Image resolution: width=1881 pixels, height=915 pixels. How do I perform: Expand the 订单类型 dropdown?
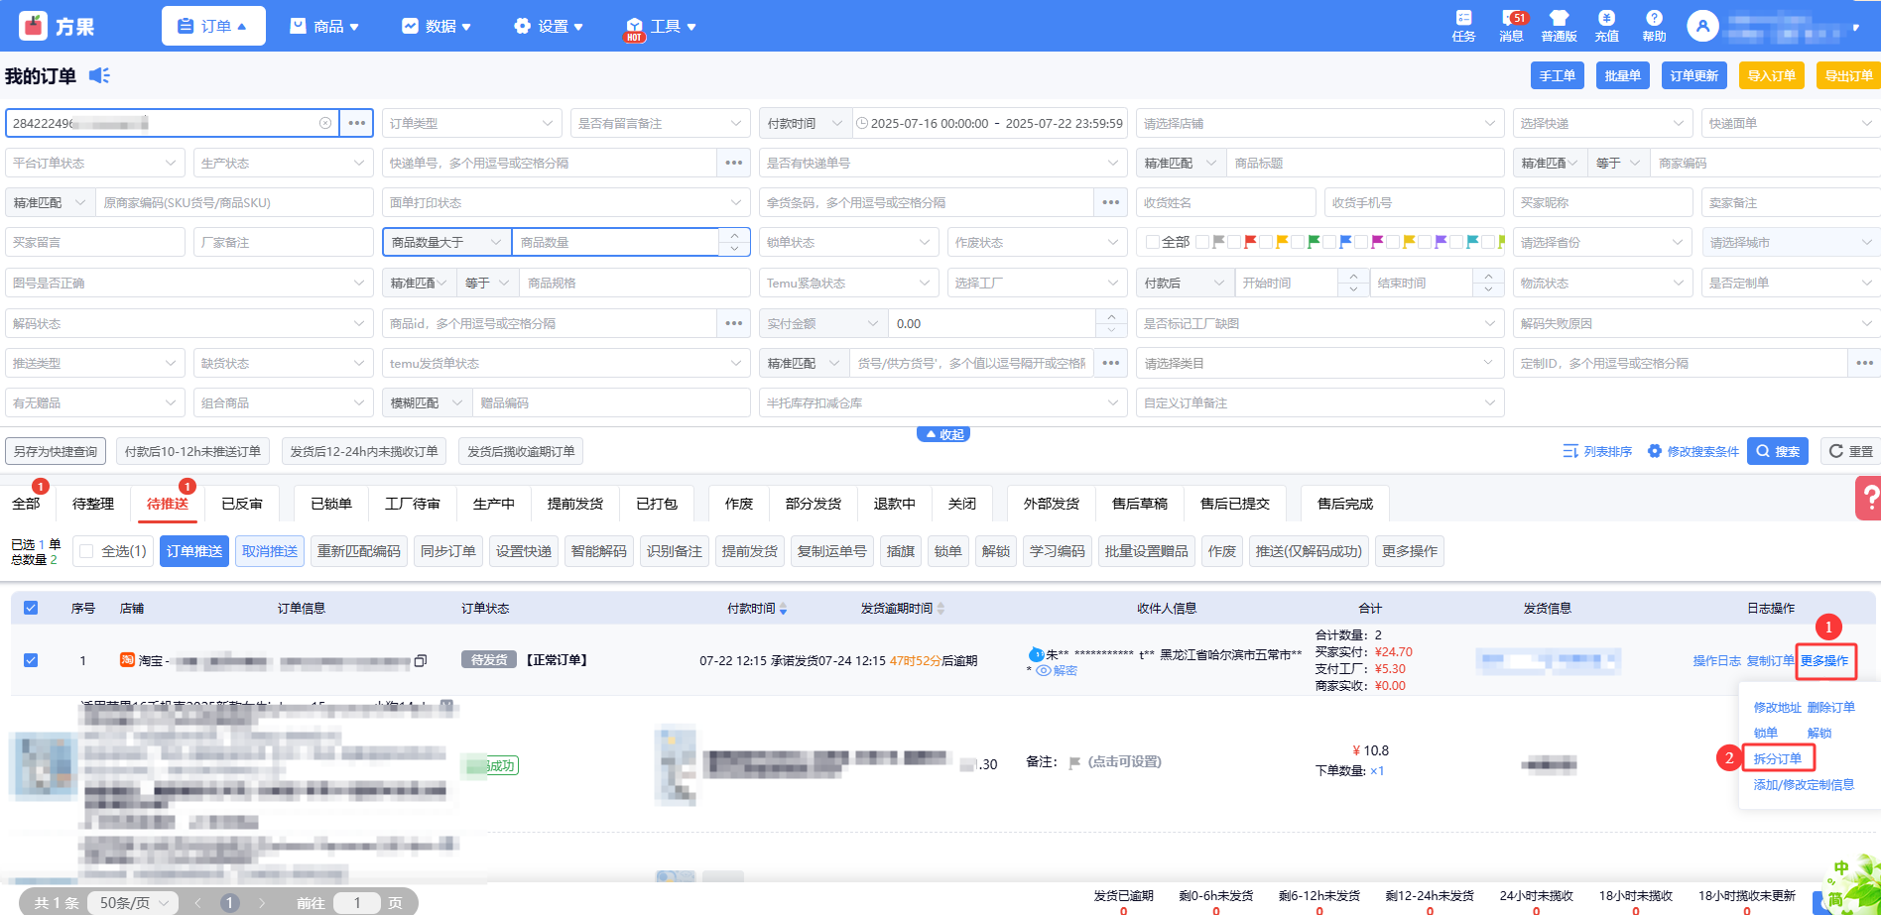pyautogui.click(x=470, y=123)
